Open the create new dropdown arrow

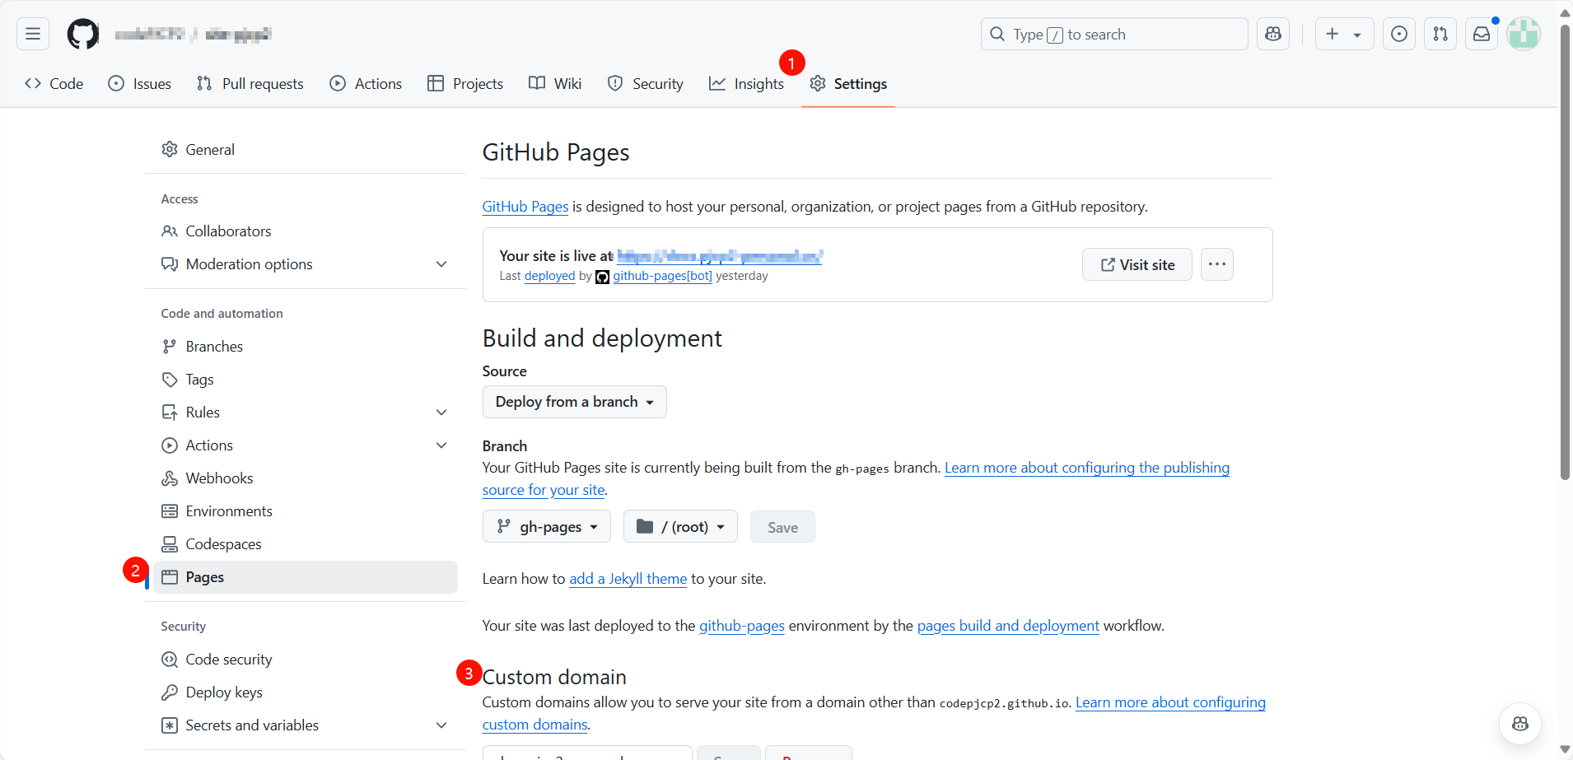(1357, 35)
